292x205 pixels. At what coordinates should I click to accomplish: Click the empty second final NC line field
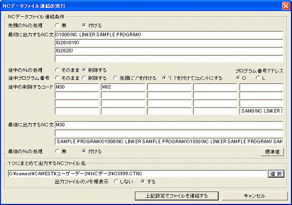(169, 133)
